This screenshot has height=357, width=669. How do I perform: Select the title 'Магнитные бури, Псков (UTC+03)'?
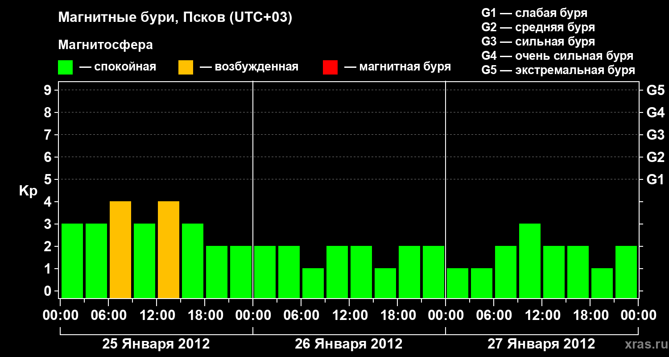[x=175, y=18]
